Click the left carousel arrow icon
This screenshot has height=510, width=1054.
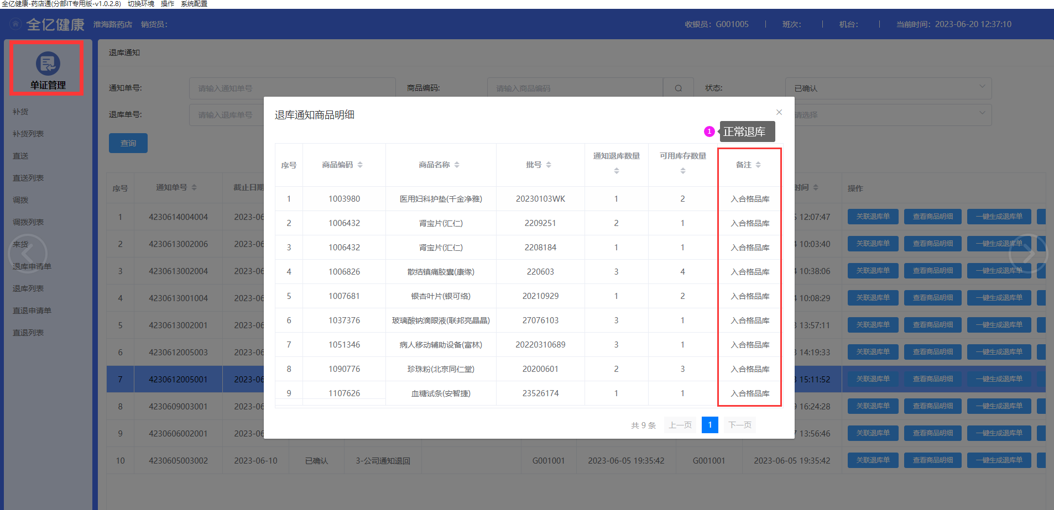[28, 254]
